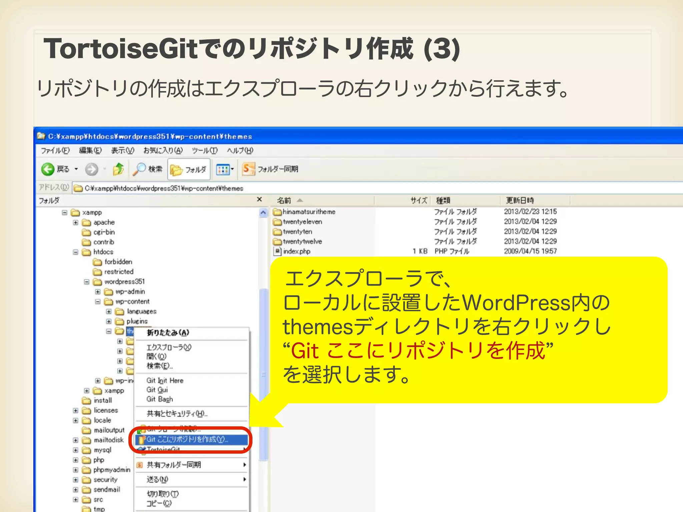683x512 pixels.
Task: Expand the apache tree node
Action: [75, 222]
